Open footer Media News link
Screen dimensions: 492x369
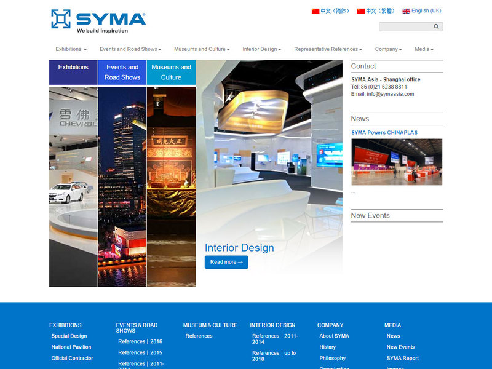click(x=393, y=336)
